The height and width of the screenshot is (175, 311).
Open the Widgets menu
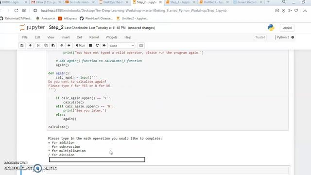pos(111,37)
